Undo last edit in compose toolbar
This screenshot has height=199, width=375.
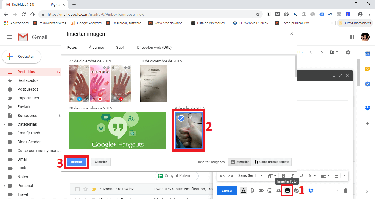click(222, 176)
